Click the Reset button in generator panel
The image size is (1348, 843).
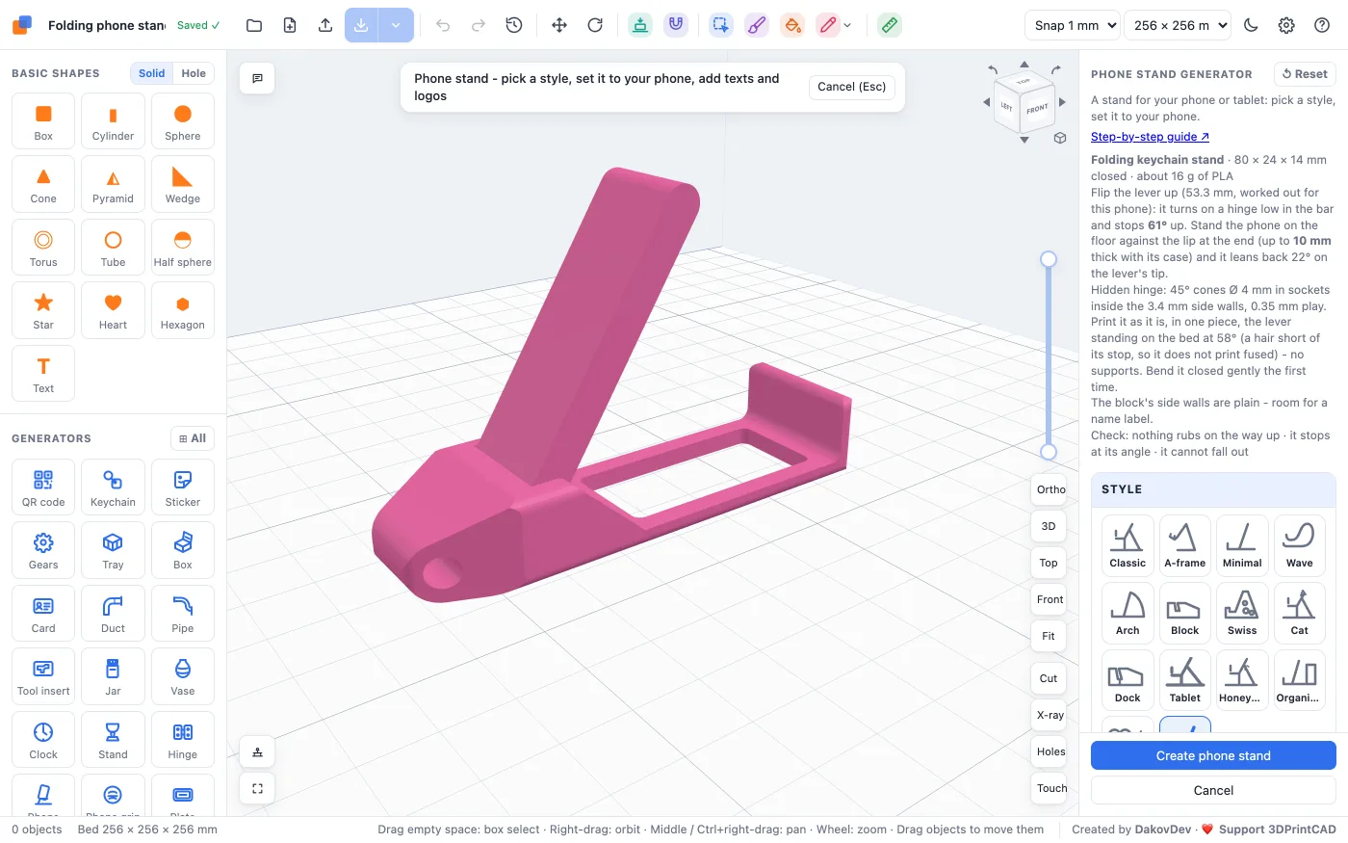point(1305,74)
